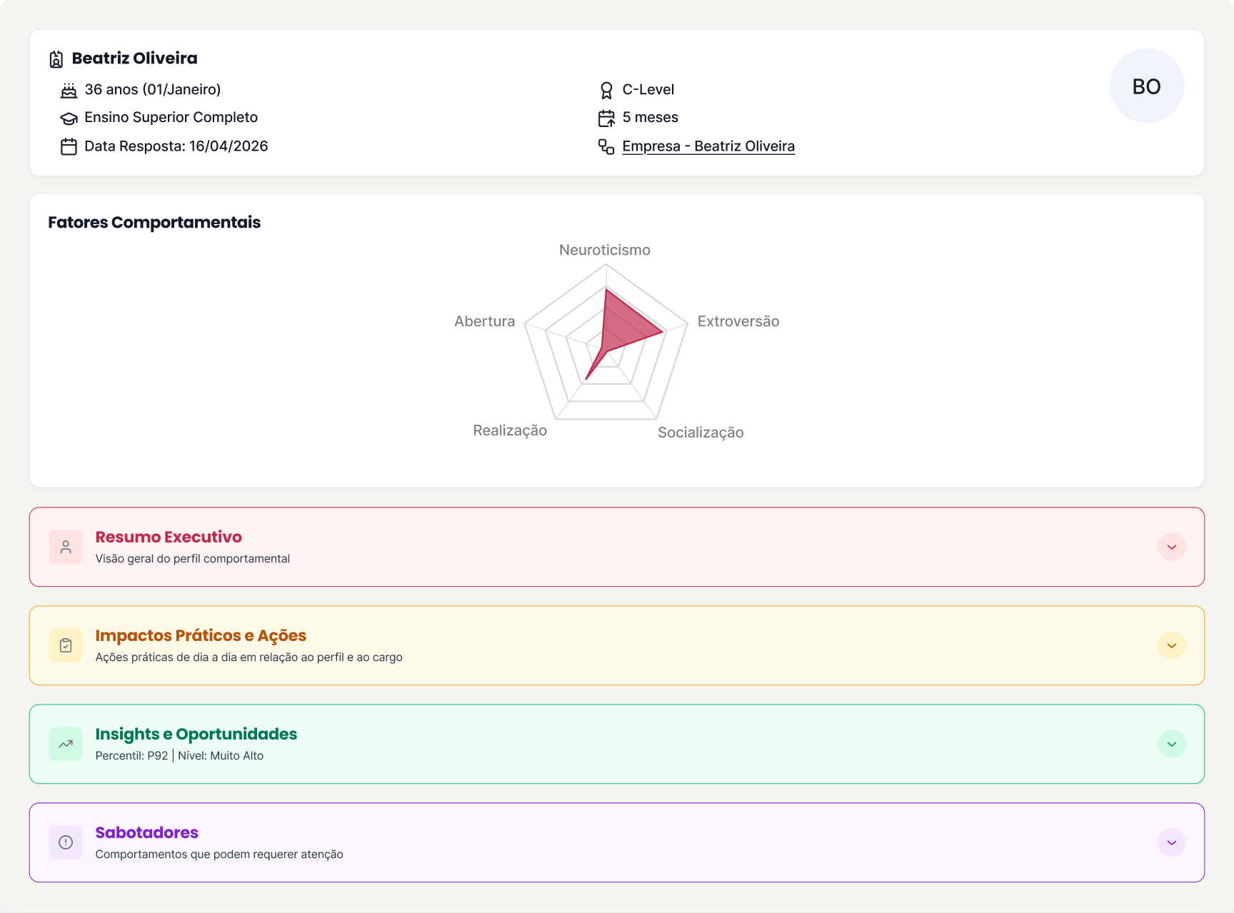Open the Empresa - Beatriz Oliveira link
This screenshot has width=1234, height=913.
(708, 146)
